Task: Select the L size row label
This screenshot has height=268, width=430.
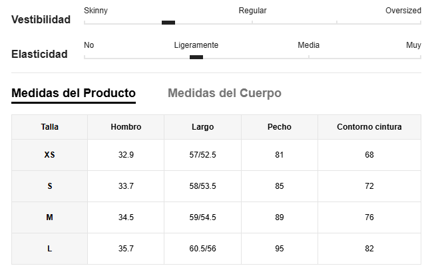Action: [50, 249]
